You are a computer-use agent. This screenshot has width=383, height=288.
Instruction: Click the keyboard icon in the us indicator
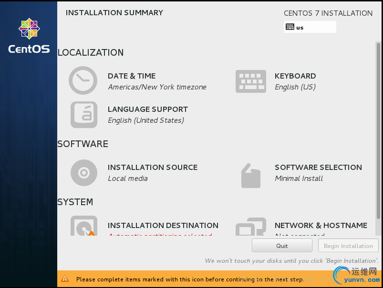290,27
